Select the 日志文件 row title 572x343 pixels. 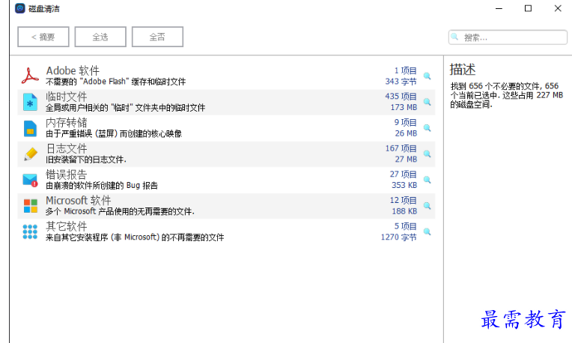tap(67, 148)
